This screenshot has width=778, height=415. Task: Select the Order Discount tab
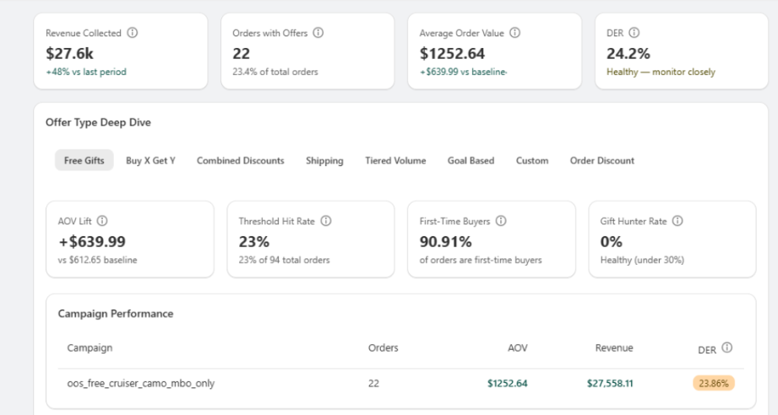tap(601, 160)
